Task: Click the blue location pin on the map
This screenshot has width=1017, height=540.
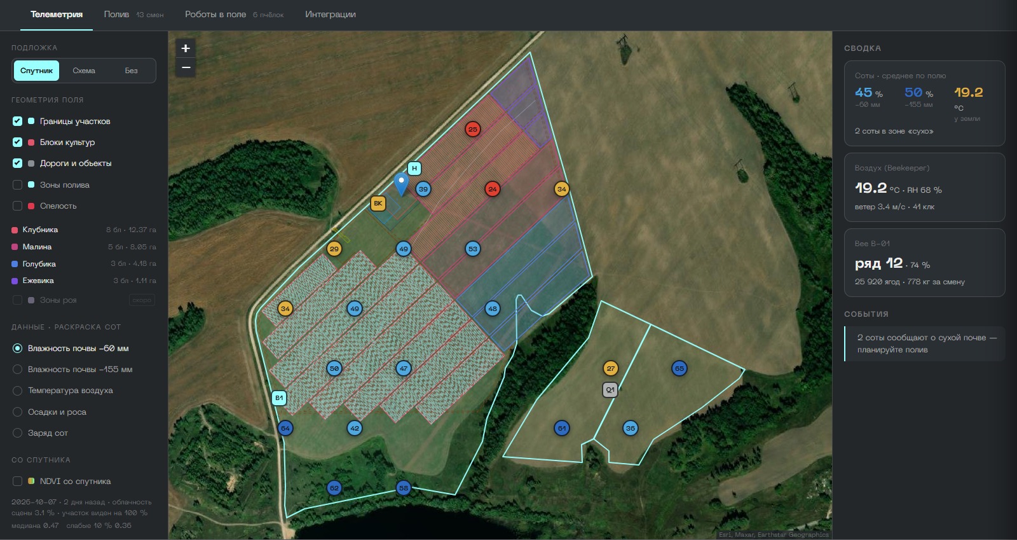Action: click(x=401, y=184)
